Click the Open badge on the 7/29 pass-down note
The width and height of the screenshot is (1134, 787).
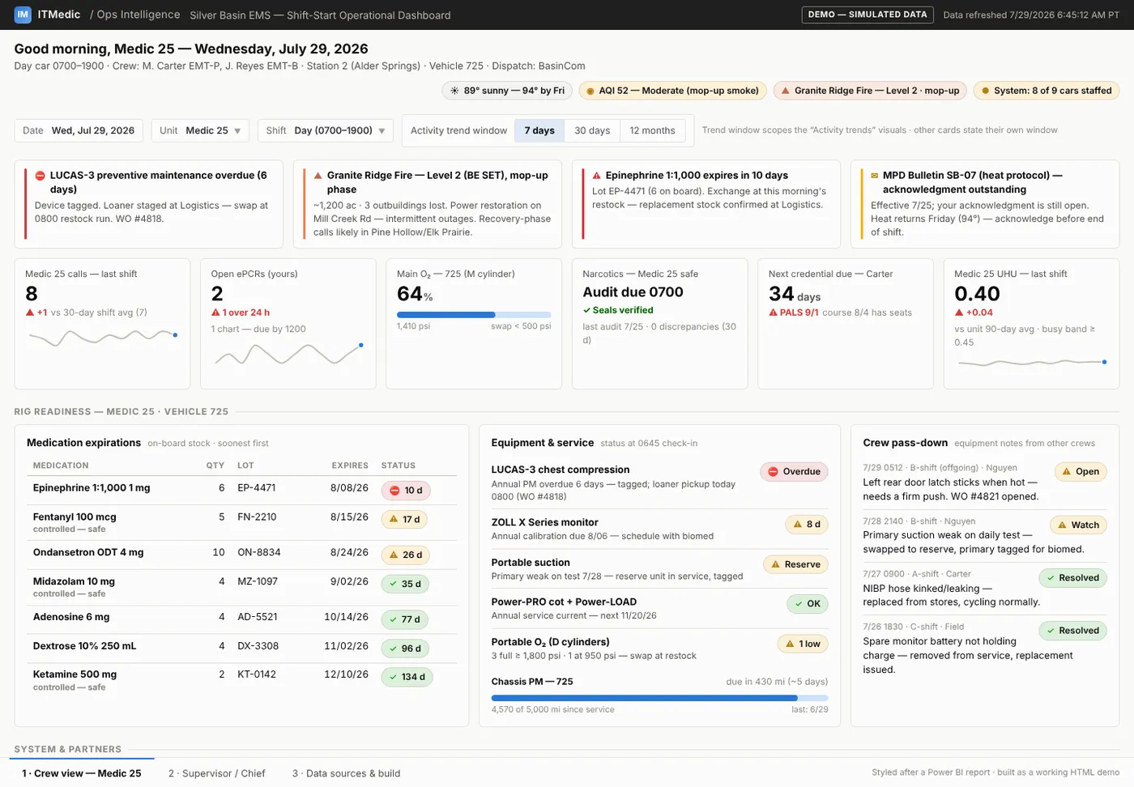pos(1081,472)
